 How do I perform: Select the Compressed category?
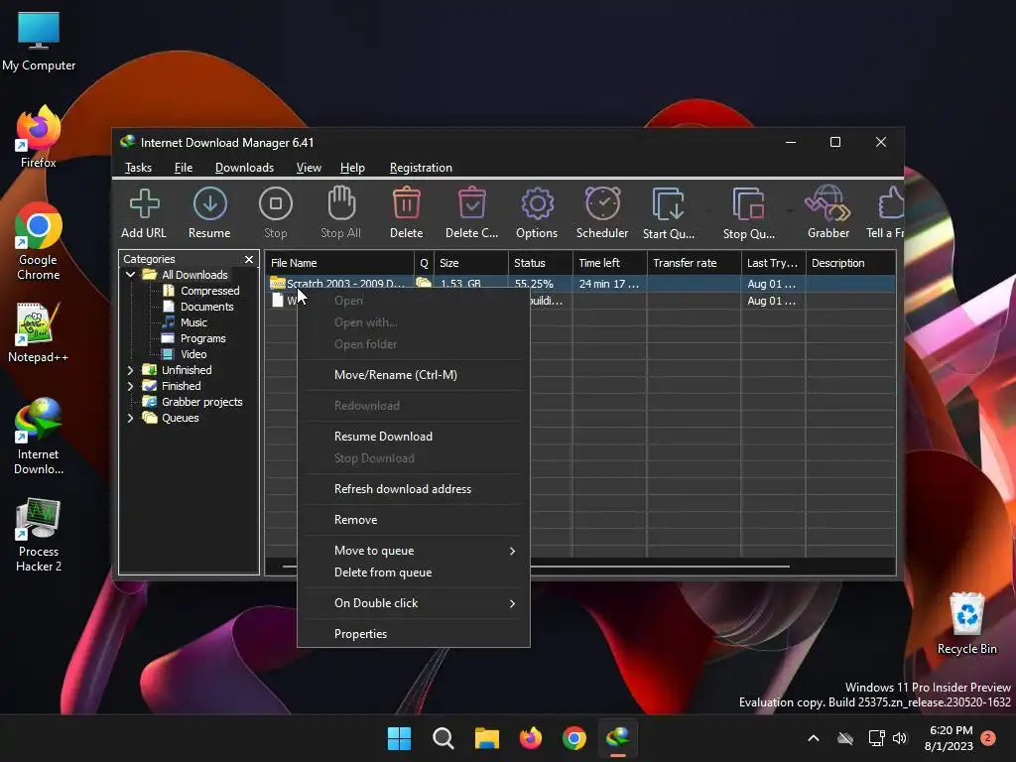tap(209, 291)
